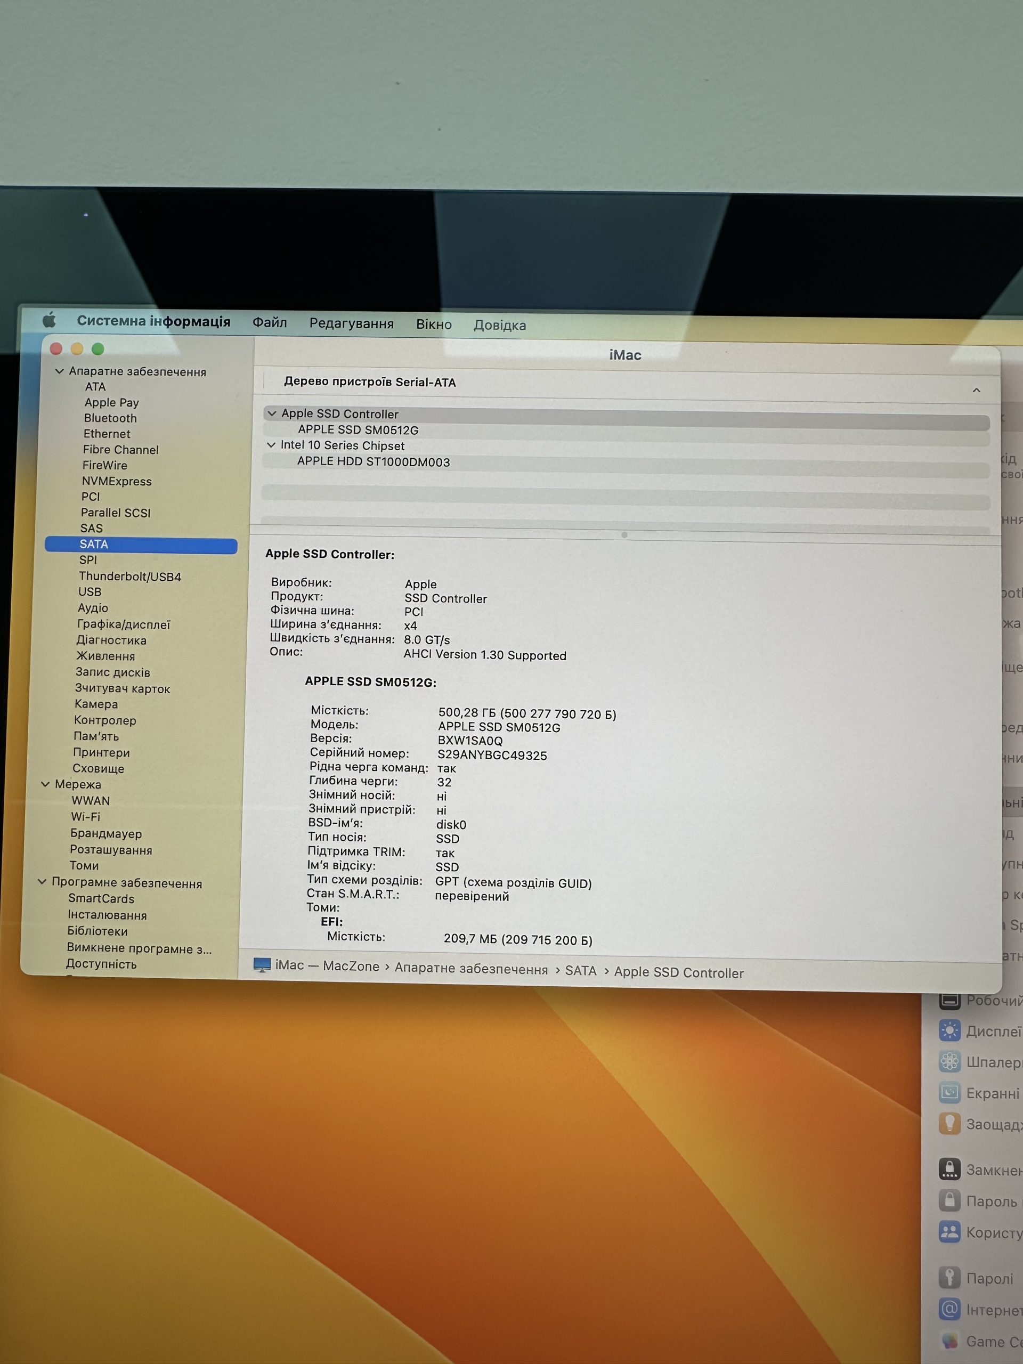Collapse the Мережа section in sidebar
The width and height of the screenshot is (1023, 1364).
click(x=45, y=784)
